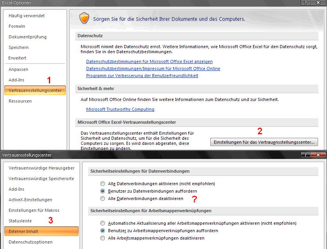Close the Vertrauensstellungscenter dialog
Screen dimensions: 327x249
pos(318,155)
